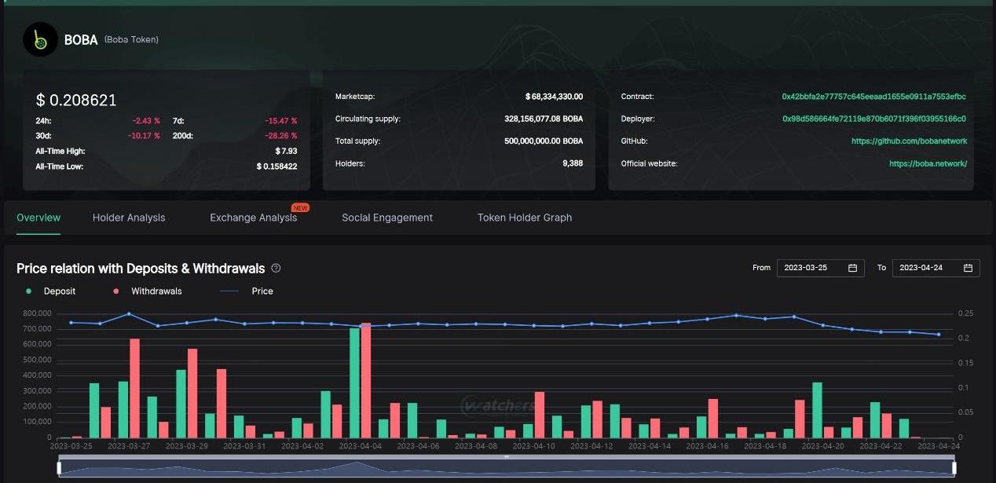The image size is (996, 483).
Task: Open the Deployer address link
Action: coord(873,119)
